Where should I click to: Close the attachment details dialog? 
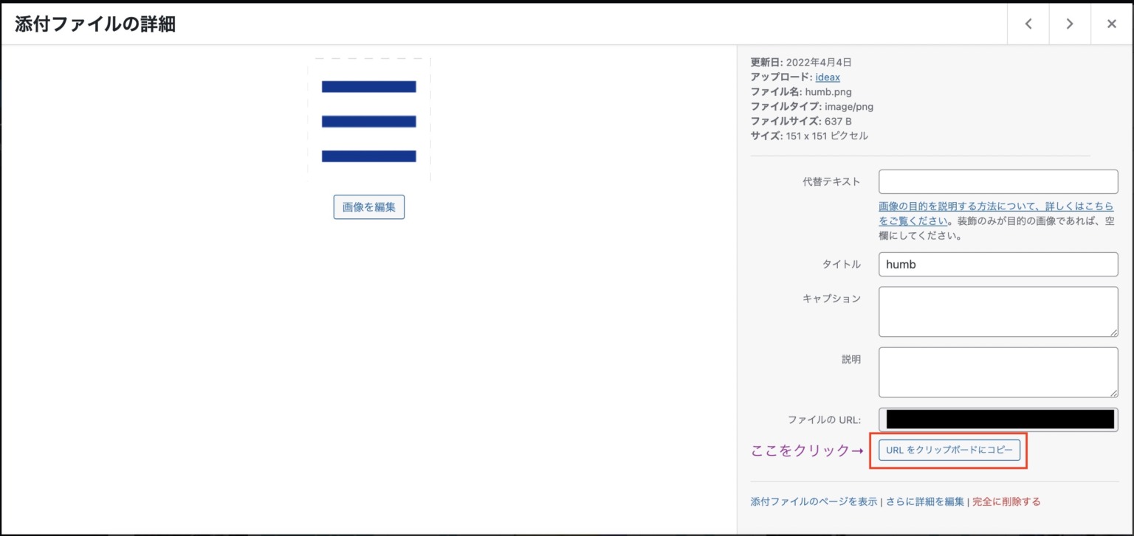pos(1111,24)
